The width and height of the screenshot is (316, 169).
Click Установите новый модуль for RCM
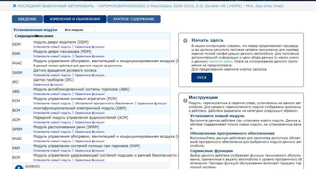point(52,160)
